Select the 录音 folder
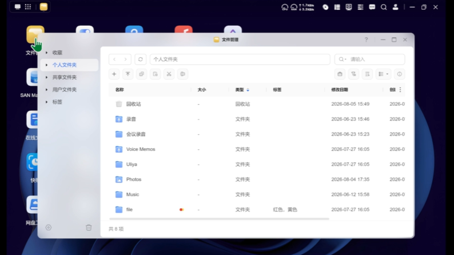Image resolution: width=454 pixels, height=255 pixels. click(131, 119)
